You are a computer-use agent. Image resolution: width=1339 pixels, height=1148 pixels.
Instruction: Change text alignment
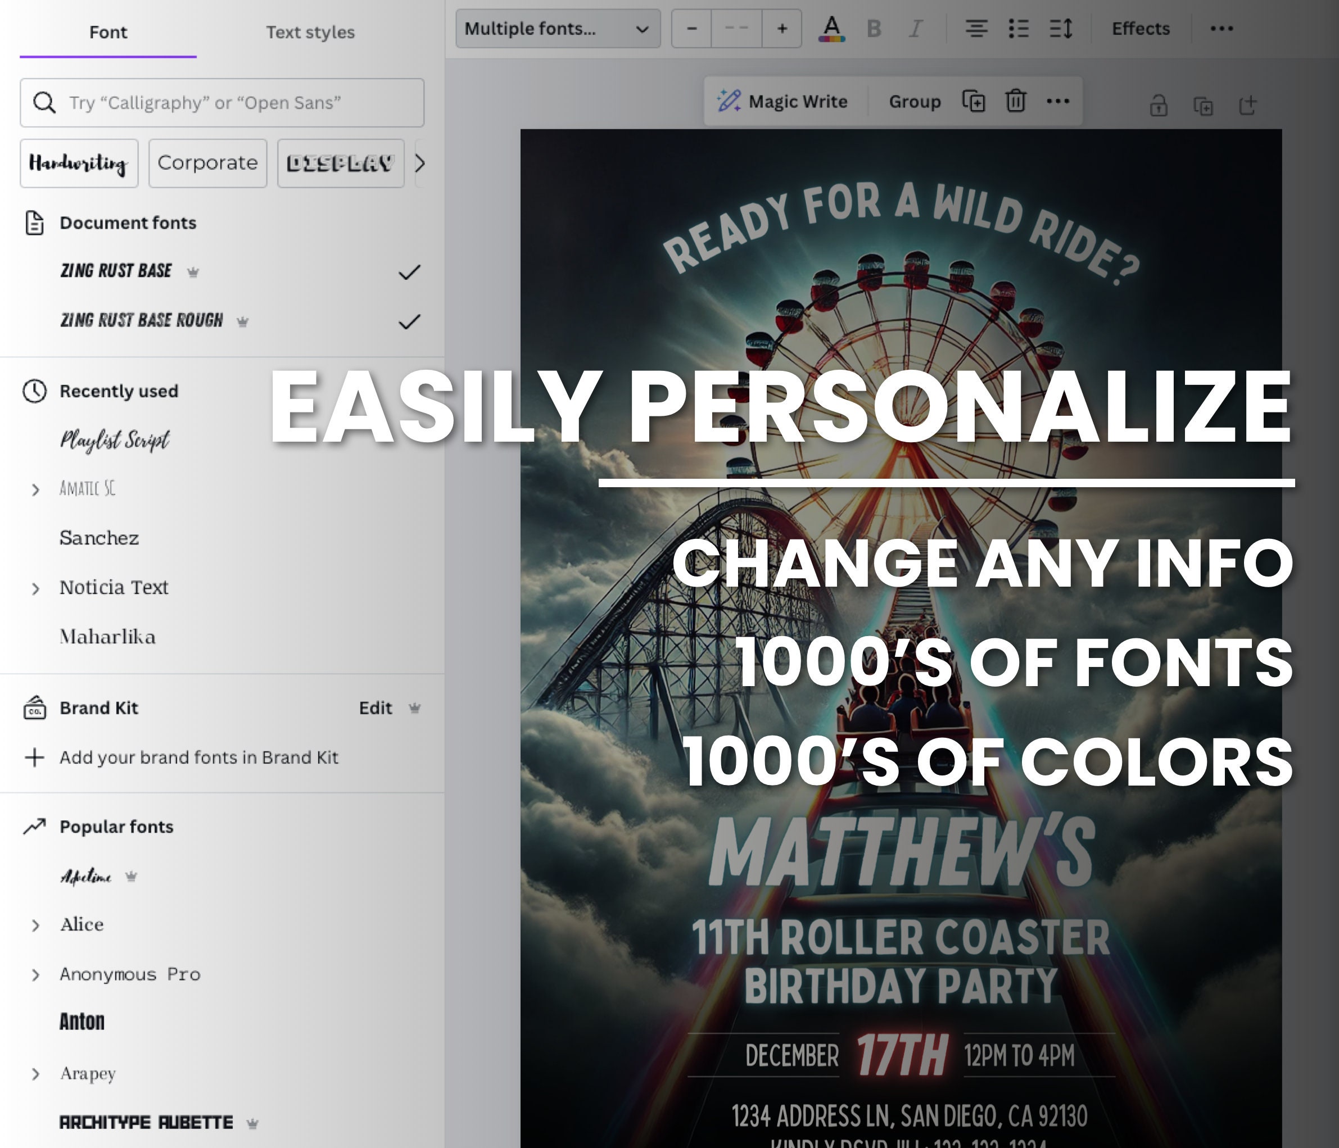[976, 29]
